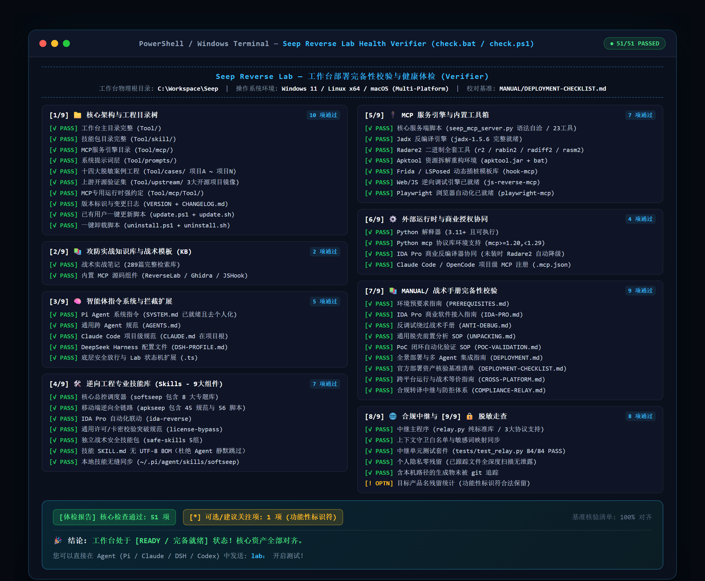
Task: Select the 中继单元测试套件 line
Action: (465, 451)
